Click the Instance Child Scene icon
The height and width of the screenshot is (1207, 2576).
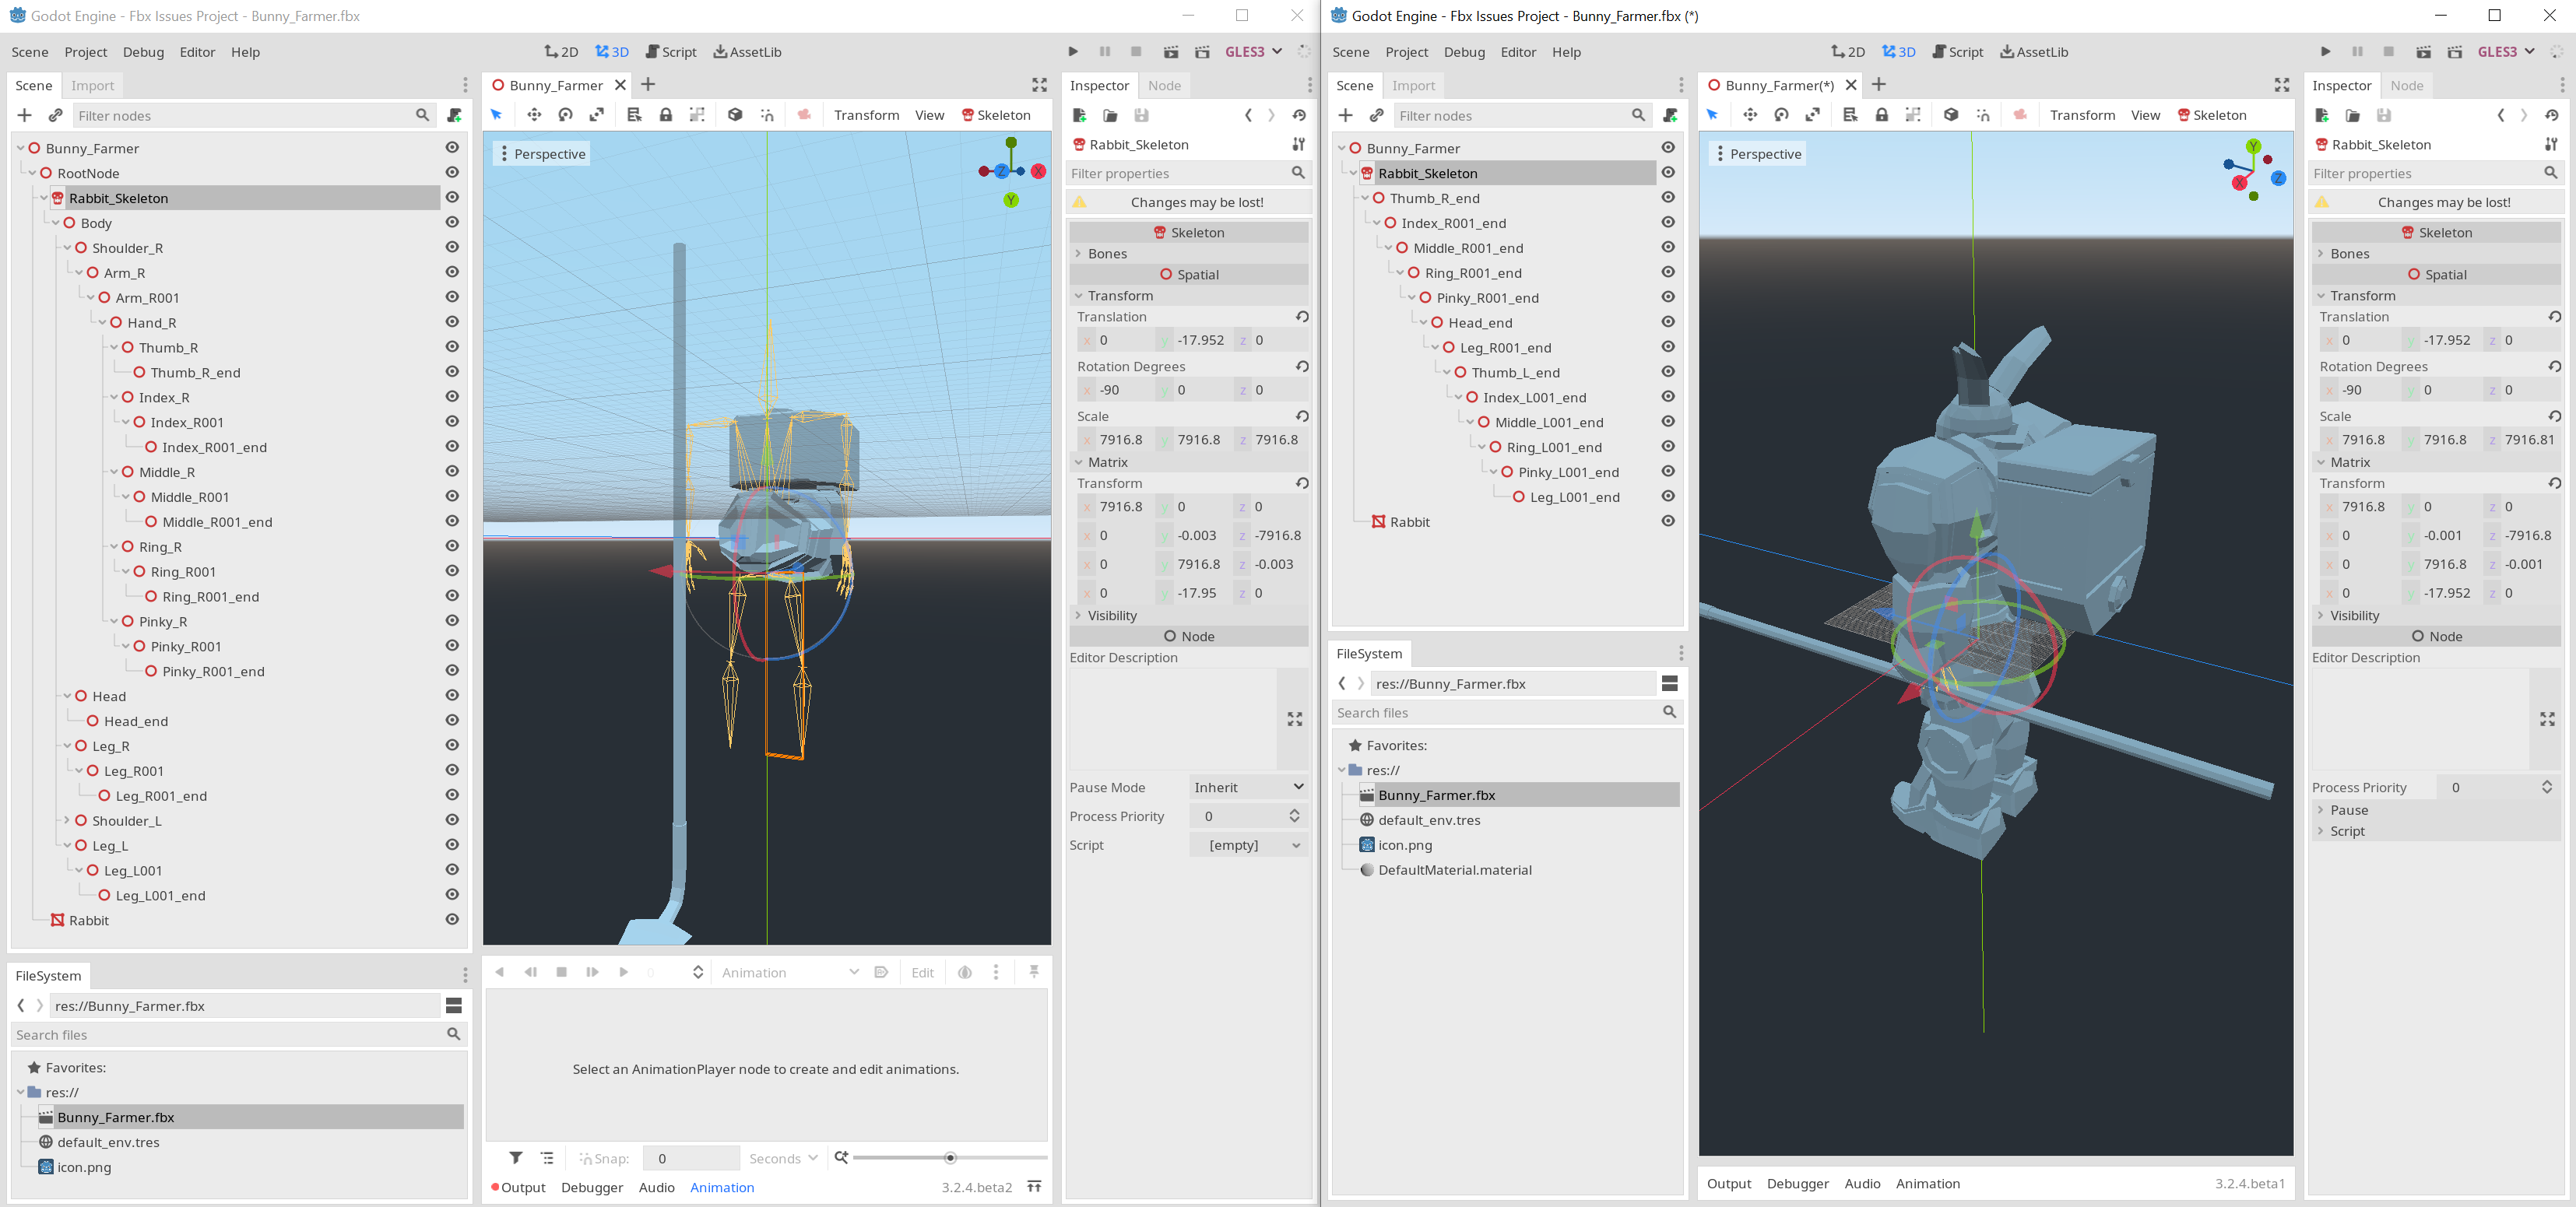[56, 115]
